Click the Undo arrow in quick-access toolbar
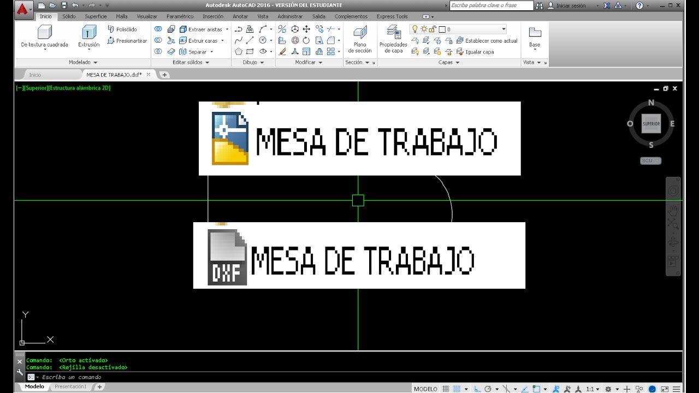The image size is (699, 393). (x=75, y=5)
